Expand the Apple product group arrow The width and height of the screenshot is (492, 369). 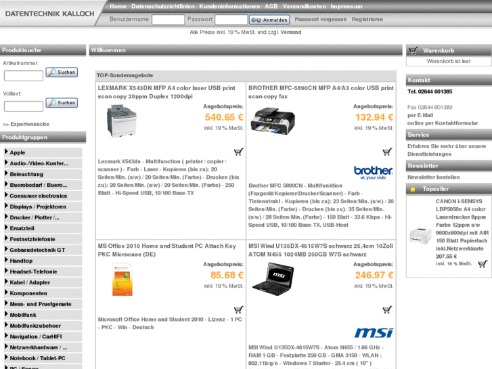pos(6,152)
